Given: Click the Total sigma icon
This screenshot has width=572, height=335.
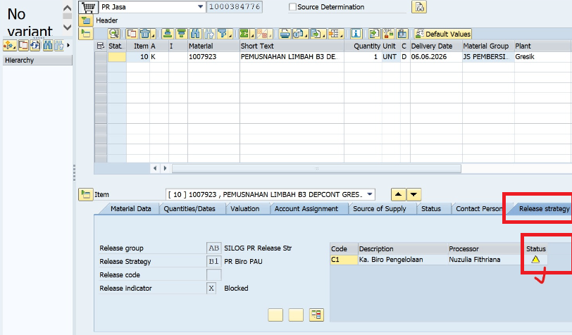Looking at the screenshot, I should click(x=247, y=34).
